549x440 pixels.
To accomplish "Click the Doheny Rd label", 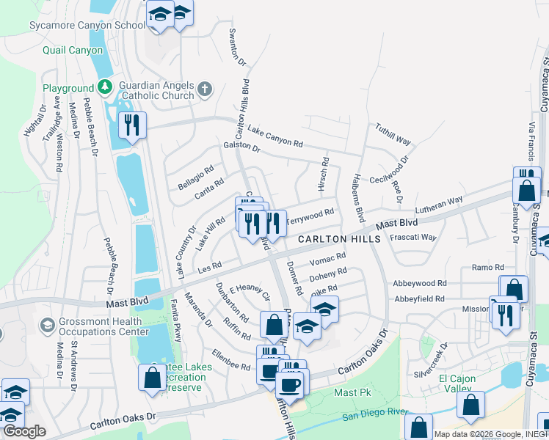I will (328, 274).
